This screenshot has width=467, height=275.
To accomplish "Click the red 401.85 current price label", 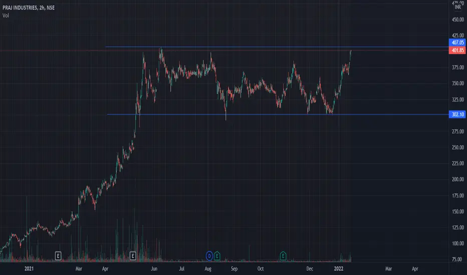I will [x=457, y=50].
